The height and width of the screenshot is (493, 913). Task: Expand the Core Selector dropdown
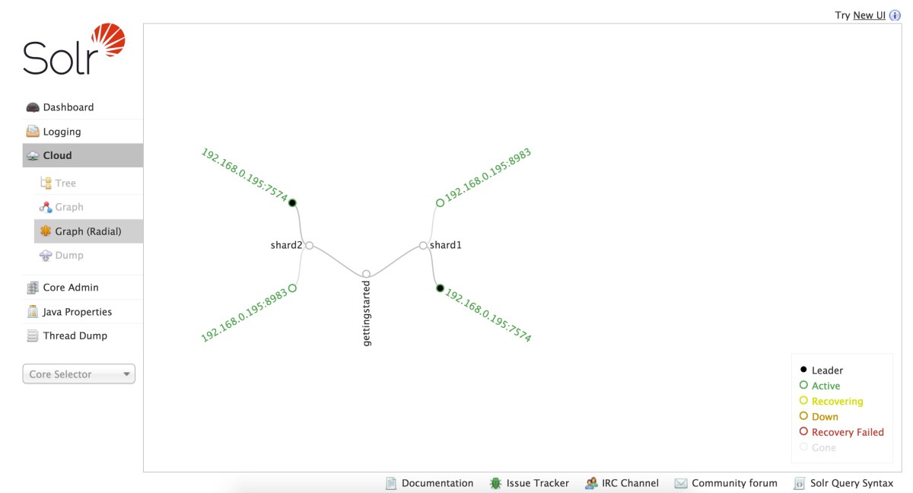[x=78, y=374]
